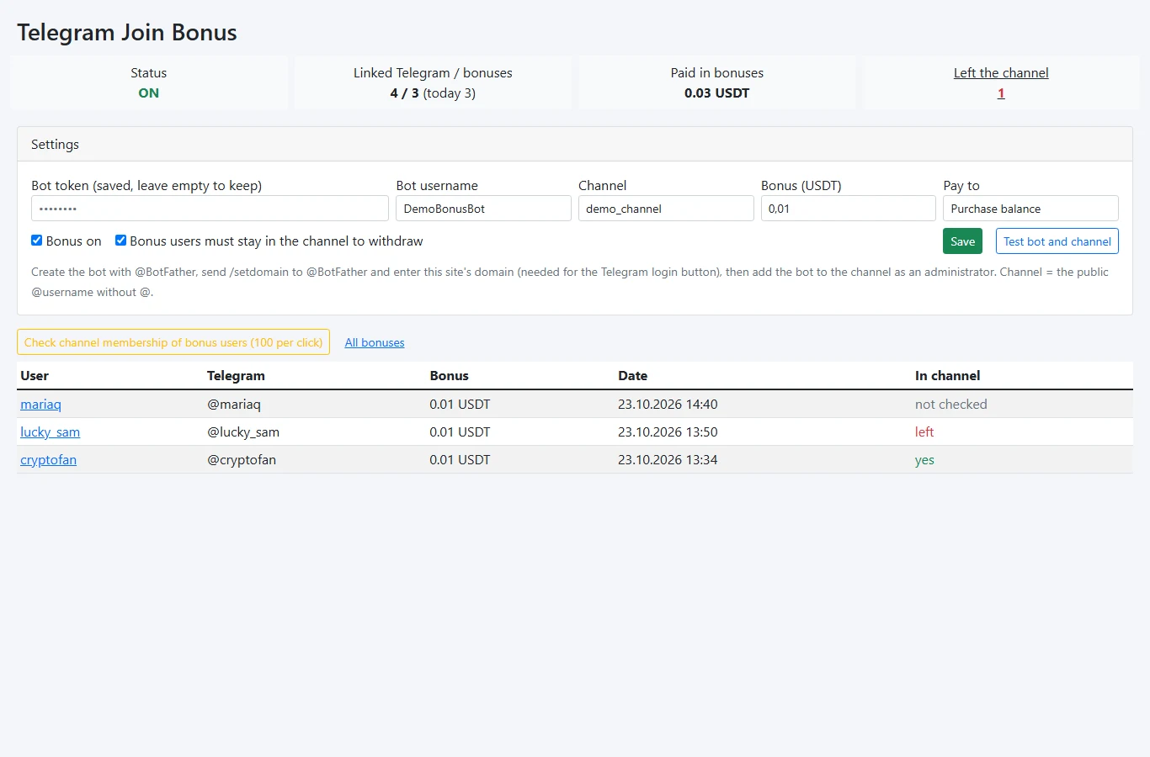The width and height of the screenshot is (1150, 757).
Task: Click the Bonus (USDT) input field
Action: click(848, 209)
